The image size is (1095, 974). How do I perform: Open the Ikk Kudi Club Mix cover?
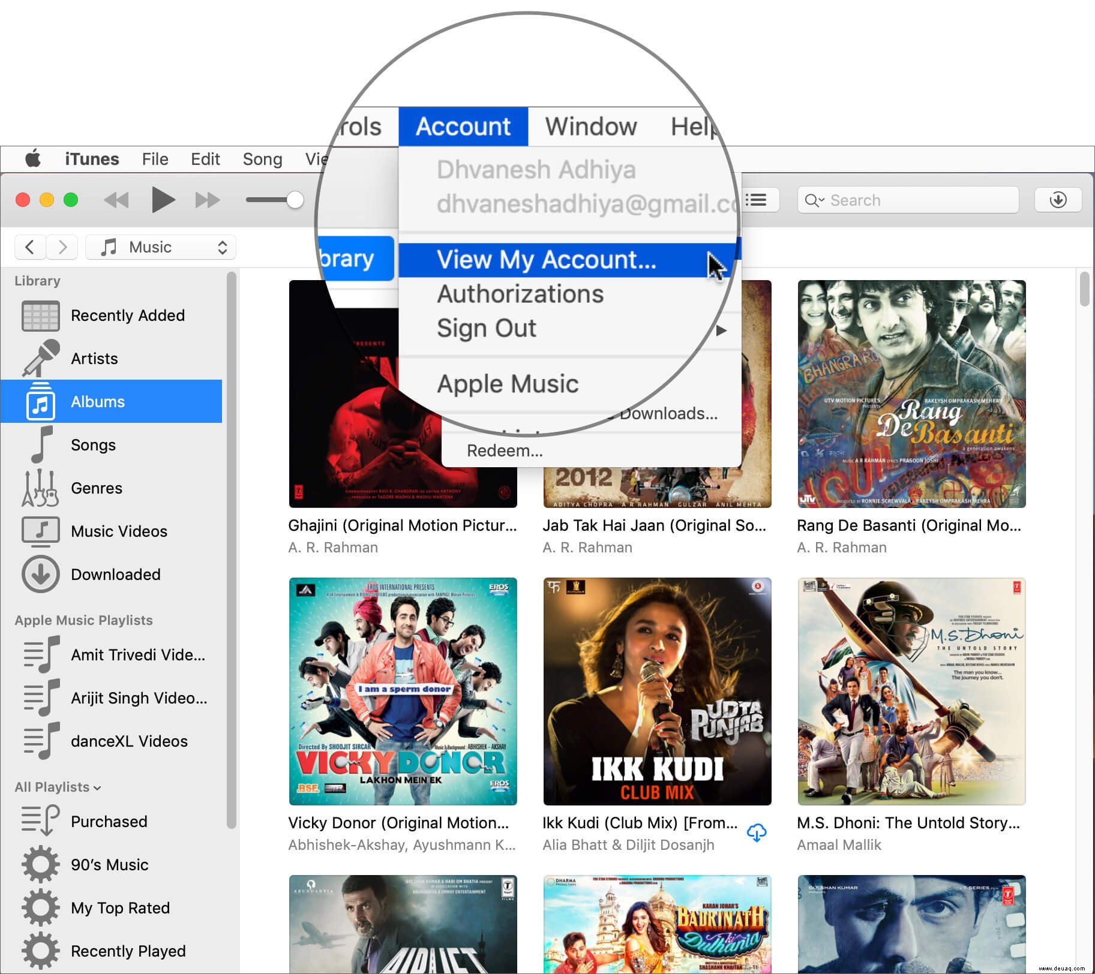(657, 692)
